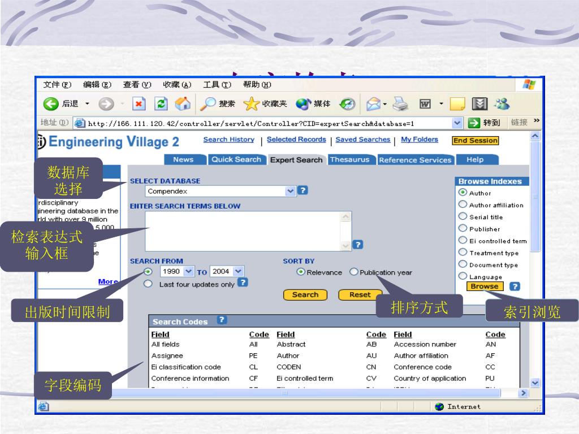Expand the address bar URL dropdown
This screenshot has width=579, height=434.
click(x=457, y=123)
